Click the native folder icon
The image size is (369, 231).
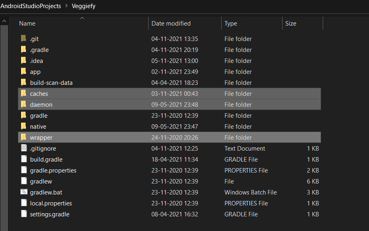pos(24,126)
